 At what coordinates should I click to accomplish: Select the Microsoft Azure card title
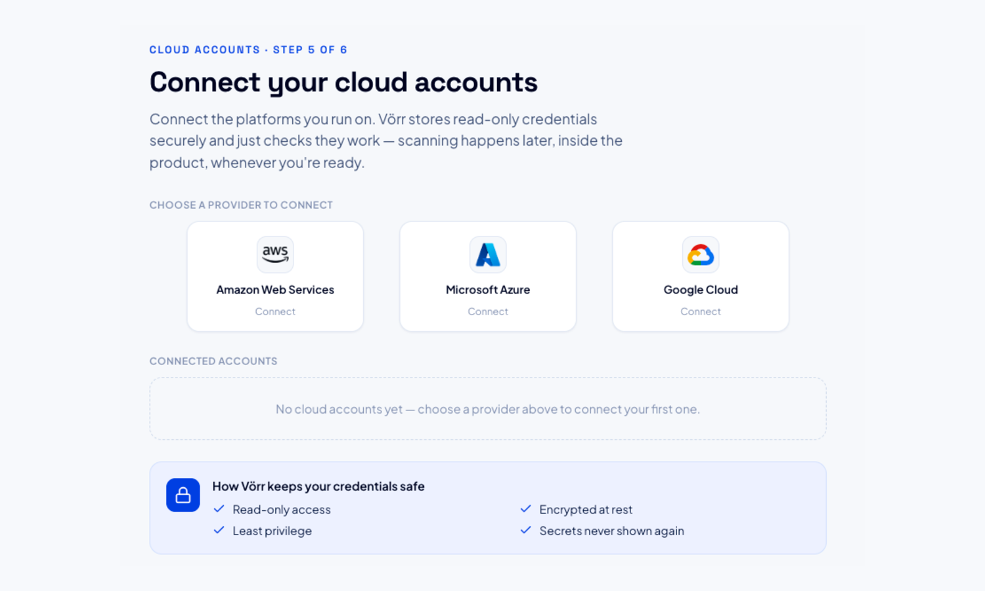(x=488, y=290)
